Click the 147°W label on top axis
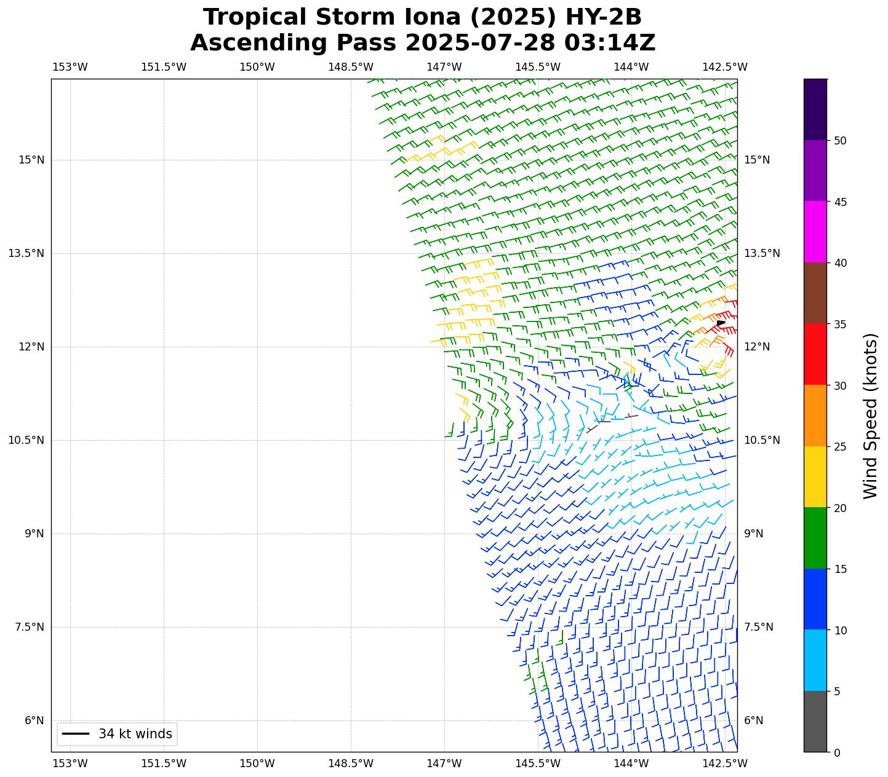 point(444,67)
